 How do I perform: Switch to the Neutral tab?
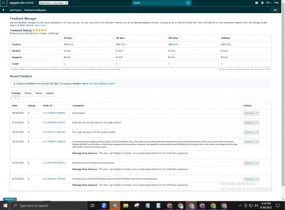click(x=38, y=93)
